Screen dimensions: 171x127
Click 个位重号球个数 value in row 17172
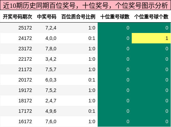(167, 111)
